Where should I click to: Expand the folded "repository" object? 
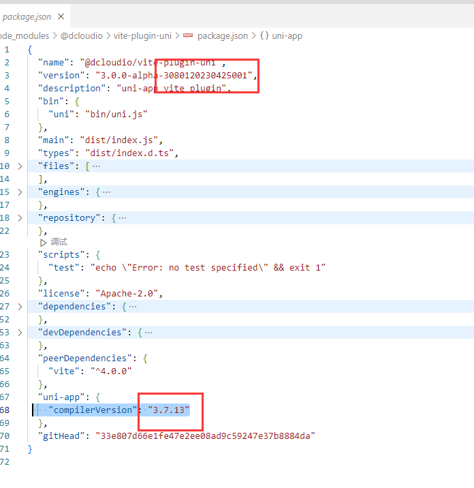[x=20, y=218]
